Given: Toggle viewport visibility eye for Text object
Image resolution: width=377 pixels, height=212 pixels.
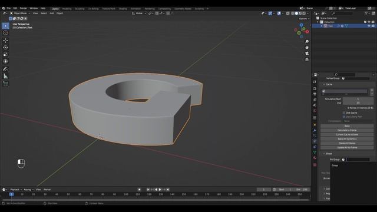Looking at the screenshot, I should pyautogui.click(x=369, y=26).
